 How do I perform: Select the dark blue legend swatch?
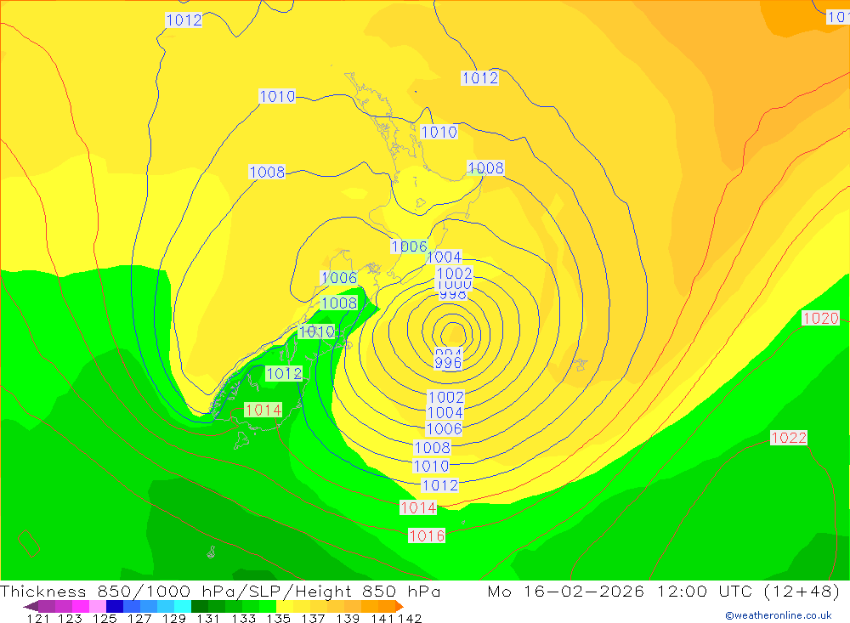(115, 606)
